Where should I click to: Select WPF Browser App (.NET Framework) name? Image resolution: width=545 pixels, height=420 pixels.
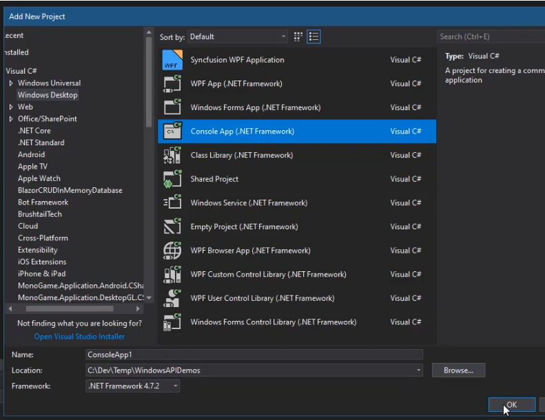pyautogui.click(x=250, y=251)
